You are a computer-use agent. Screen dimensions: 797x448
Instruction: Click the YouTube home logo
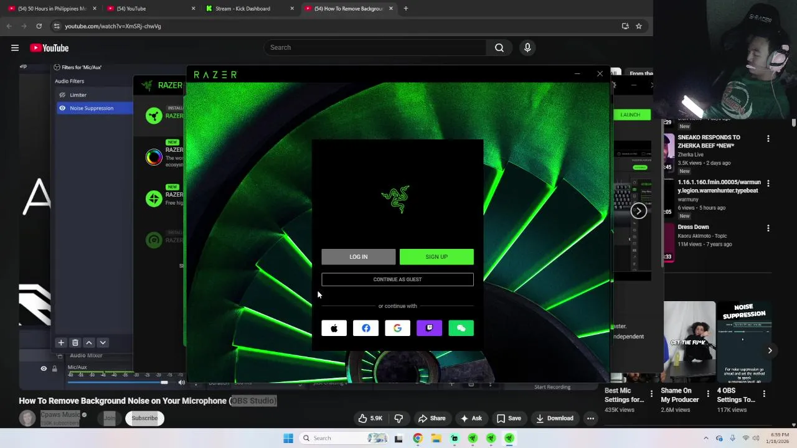tap(49, 48)
